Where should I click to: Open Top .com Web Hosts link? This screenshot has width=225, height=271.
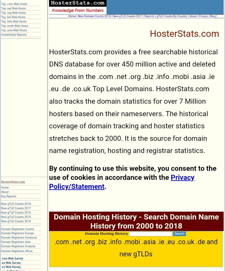pyautogui.click(x=14, y=4)
